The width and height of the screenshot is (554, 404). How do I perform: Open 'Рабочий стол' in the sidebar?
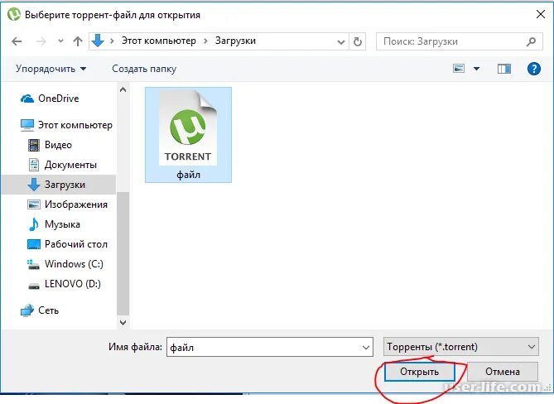67,244
